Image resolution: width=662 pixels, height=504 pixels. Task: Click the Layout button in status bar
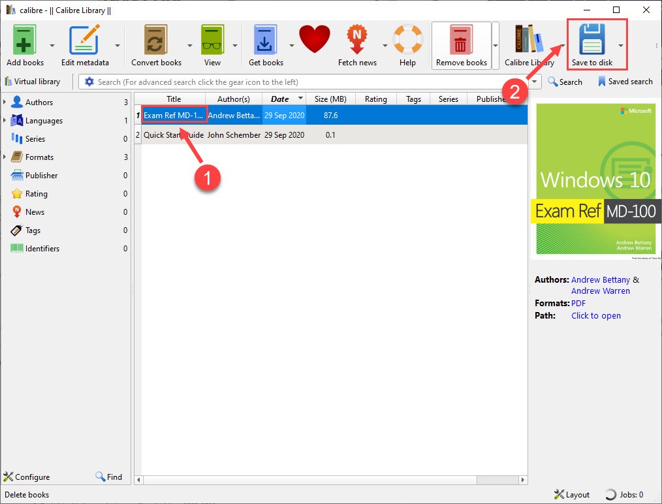pyautogui.click(x=572, y=495)
